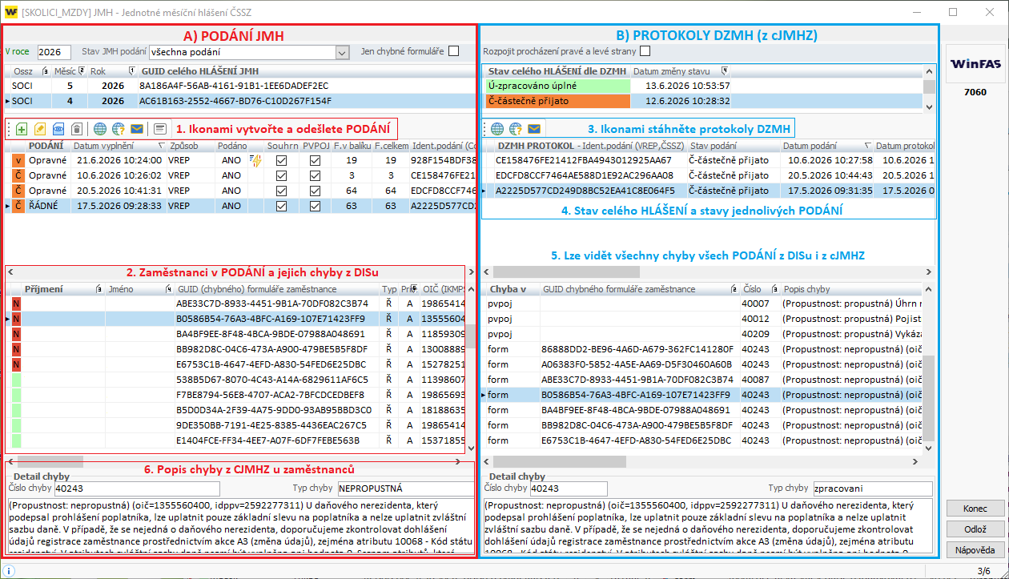Click down arrow of Stav celého HLÁŠENÍ scrollbar

tap(928, 107)
